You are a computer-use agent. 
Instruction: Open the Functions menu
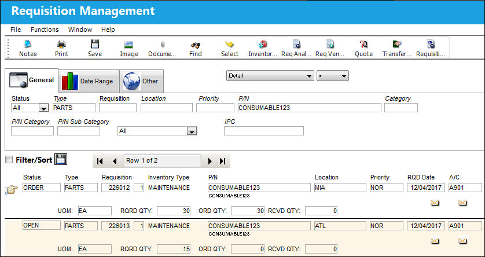45,30
